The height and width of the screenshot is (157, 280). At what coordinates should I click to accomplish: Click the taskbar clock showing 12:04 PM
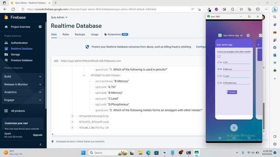tap(267, 153)
